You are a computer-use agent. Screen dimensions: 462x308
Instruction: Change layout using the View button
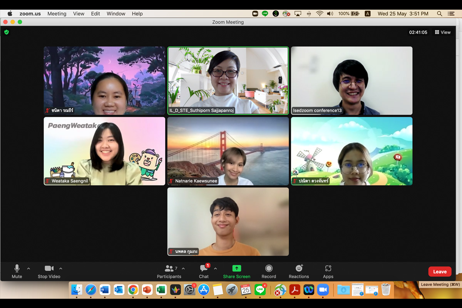pyautogui.click(x=442, y=32)
